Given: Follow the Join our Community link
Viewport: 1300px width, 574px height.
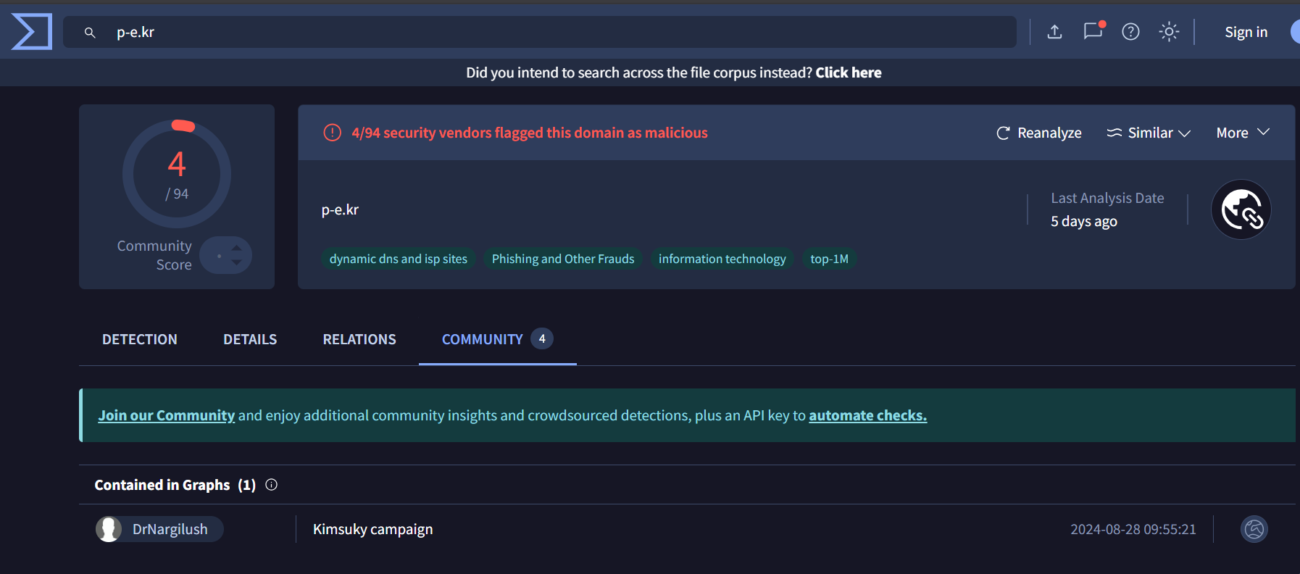Looking at the screenshot, I should tap(167, 415).
